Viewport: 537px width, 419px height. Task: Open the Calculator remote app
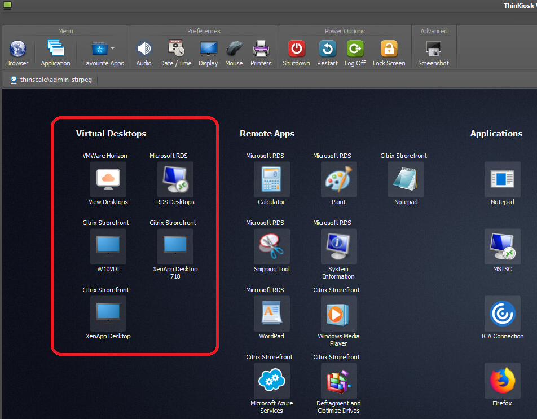point(271,179)
